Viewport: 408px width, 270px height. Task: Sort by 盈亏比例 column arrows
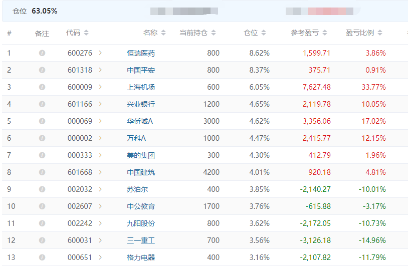(380, 33)
